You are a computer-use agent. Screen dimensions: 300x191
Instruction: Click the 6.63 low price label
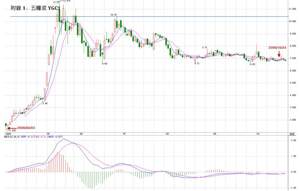click(x=252, y=64)
